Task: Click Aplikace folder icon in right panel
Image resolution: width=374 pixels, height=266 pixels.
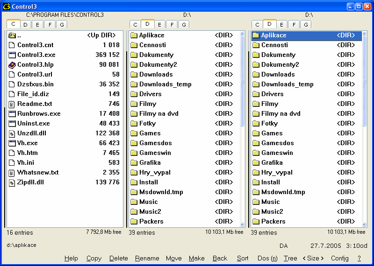Action: (256, 35)
